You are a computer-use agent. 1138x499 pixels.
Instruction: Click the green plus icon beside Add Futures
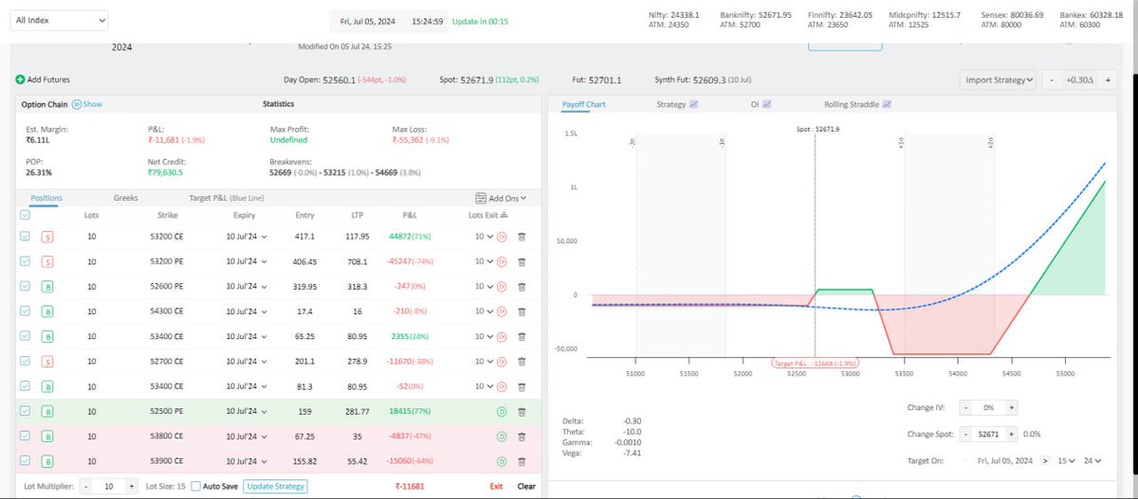(20, 80)
